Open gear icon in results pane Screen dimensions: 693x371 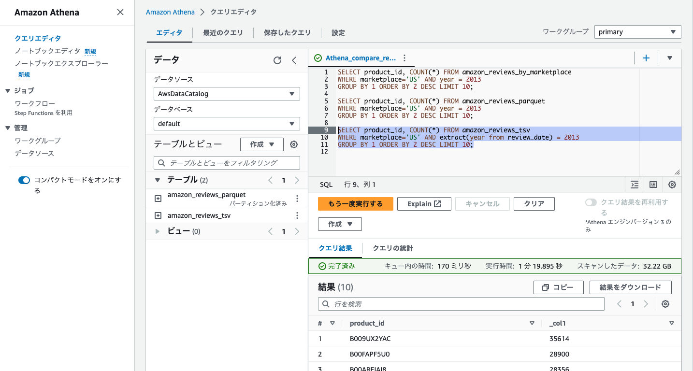coord(665,304)
